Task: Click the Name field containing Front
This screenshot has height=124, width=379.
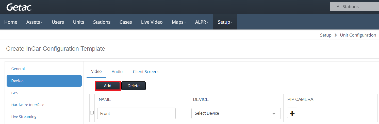Action: click(136, 113)
